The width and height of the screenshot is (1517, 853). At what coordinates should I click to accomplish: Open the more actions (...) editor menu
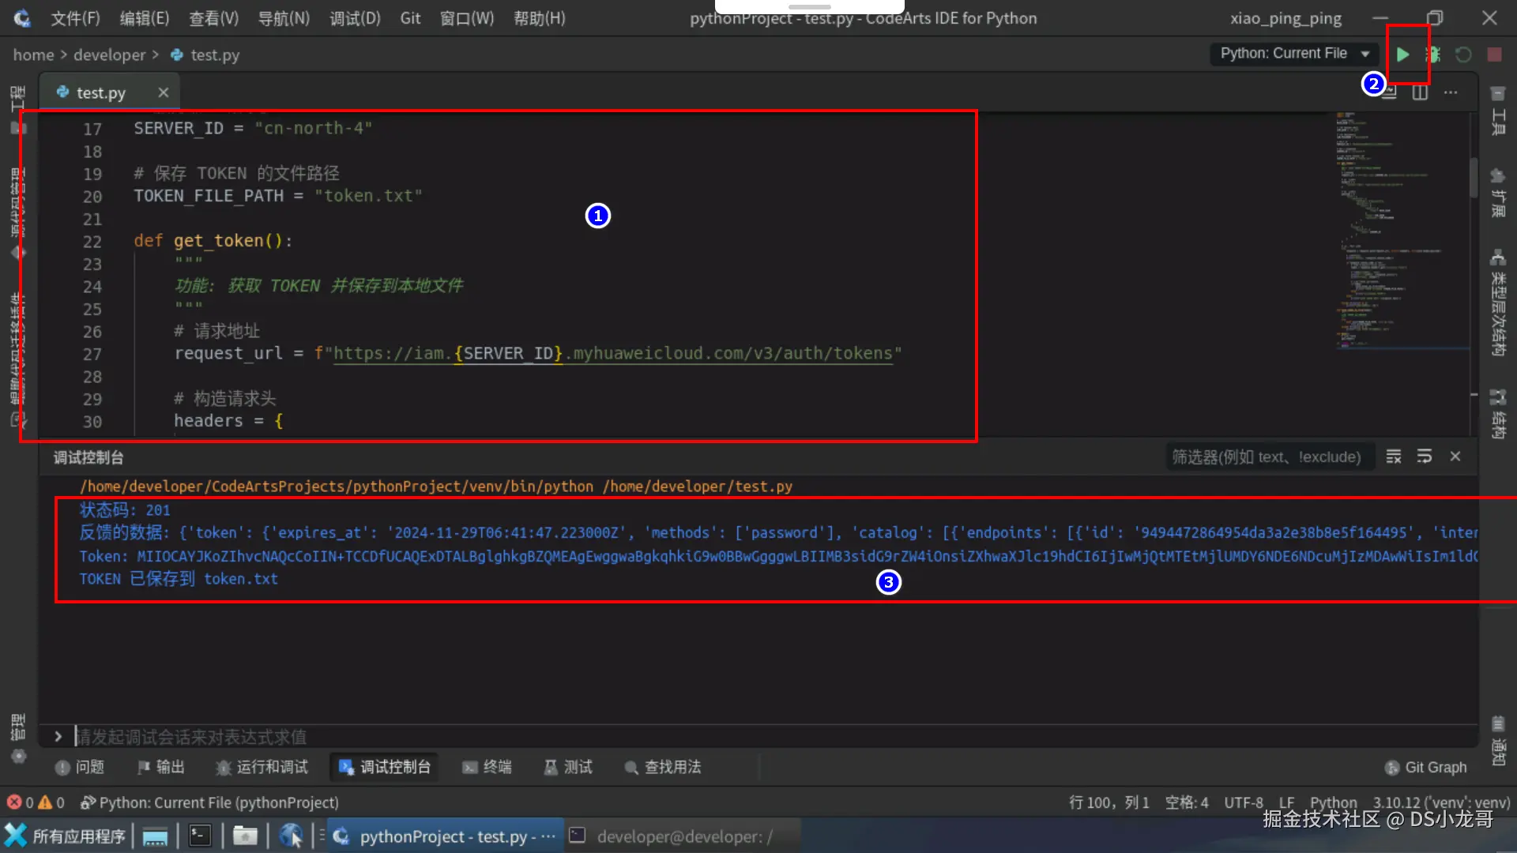pos(1451,92)
